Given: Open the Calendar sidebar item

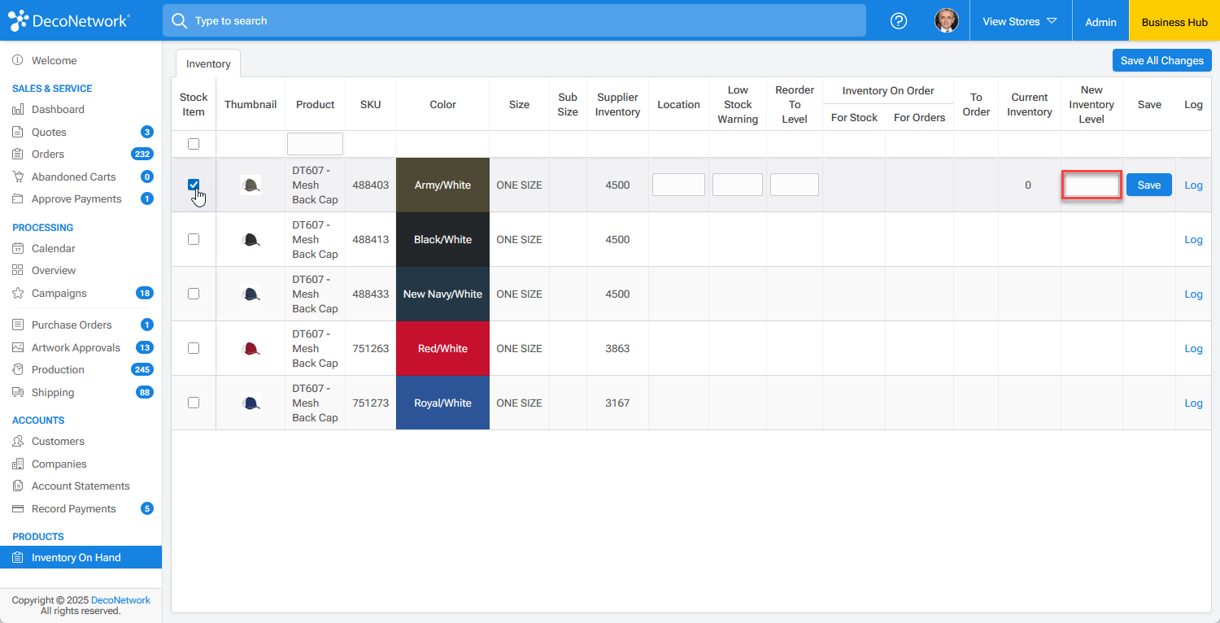Looking at the screenshot, I should tap(54, 249).
